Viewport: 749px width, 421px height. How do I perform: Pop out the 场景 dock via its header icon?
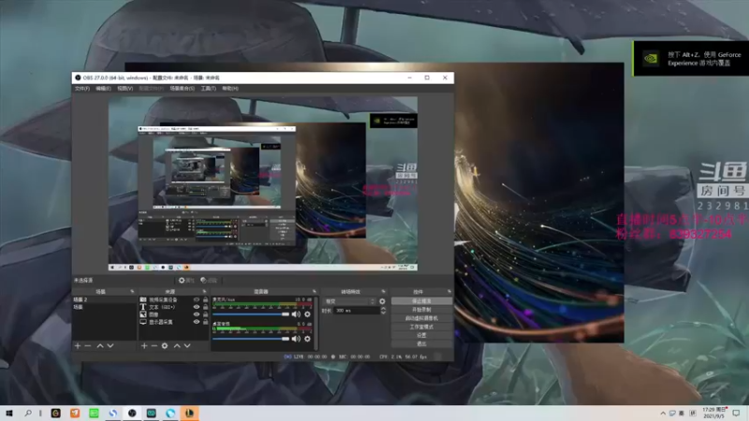tap(132, 291)
